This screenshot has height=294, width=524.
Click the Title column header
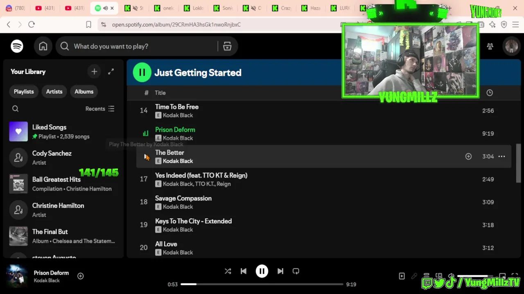pos(160,93)
